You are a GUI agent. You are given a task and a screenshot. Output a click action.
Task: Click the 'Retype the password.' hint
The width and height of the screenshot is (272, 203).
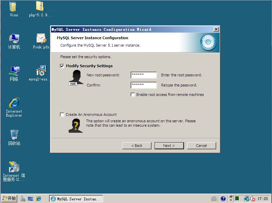179,85
